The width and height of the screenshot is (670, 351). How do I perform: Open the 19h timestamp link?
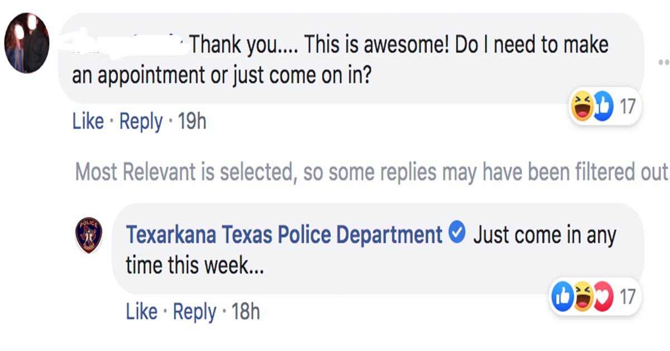(x=192, y=121)
